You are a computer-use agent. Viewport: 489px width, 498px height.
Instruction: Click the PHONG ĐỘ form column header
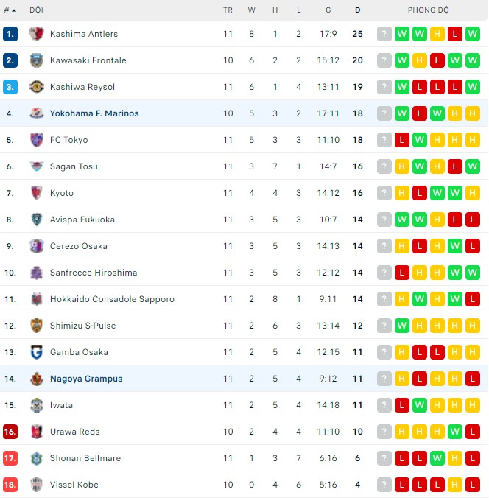click(428, 10)
